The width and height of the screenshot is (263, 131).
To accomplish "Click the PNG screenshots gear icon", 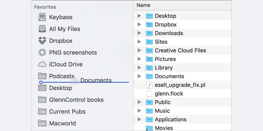I will pos(42,52).
